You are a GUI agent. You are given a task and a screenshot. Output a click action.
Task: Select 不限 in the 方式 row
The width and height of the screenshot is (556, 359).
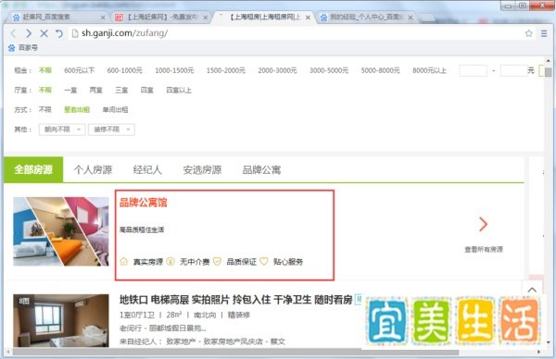click(x=45, y=110)
